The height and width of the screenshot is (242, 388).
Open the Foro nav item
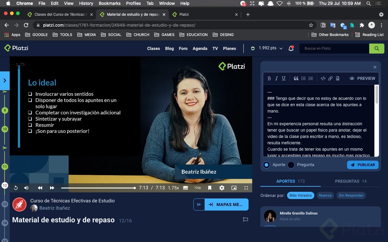(x=183, y=48)
